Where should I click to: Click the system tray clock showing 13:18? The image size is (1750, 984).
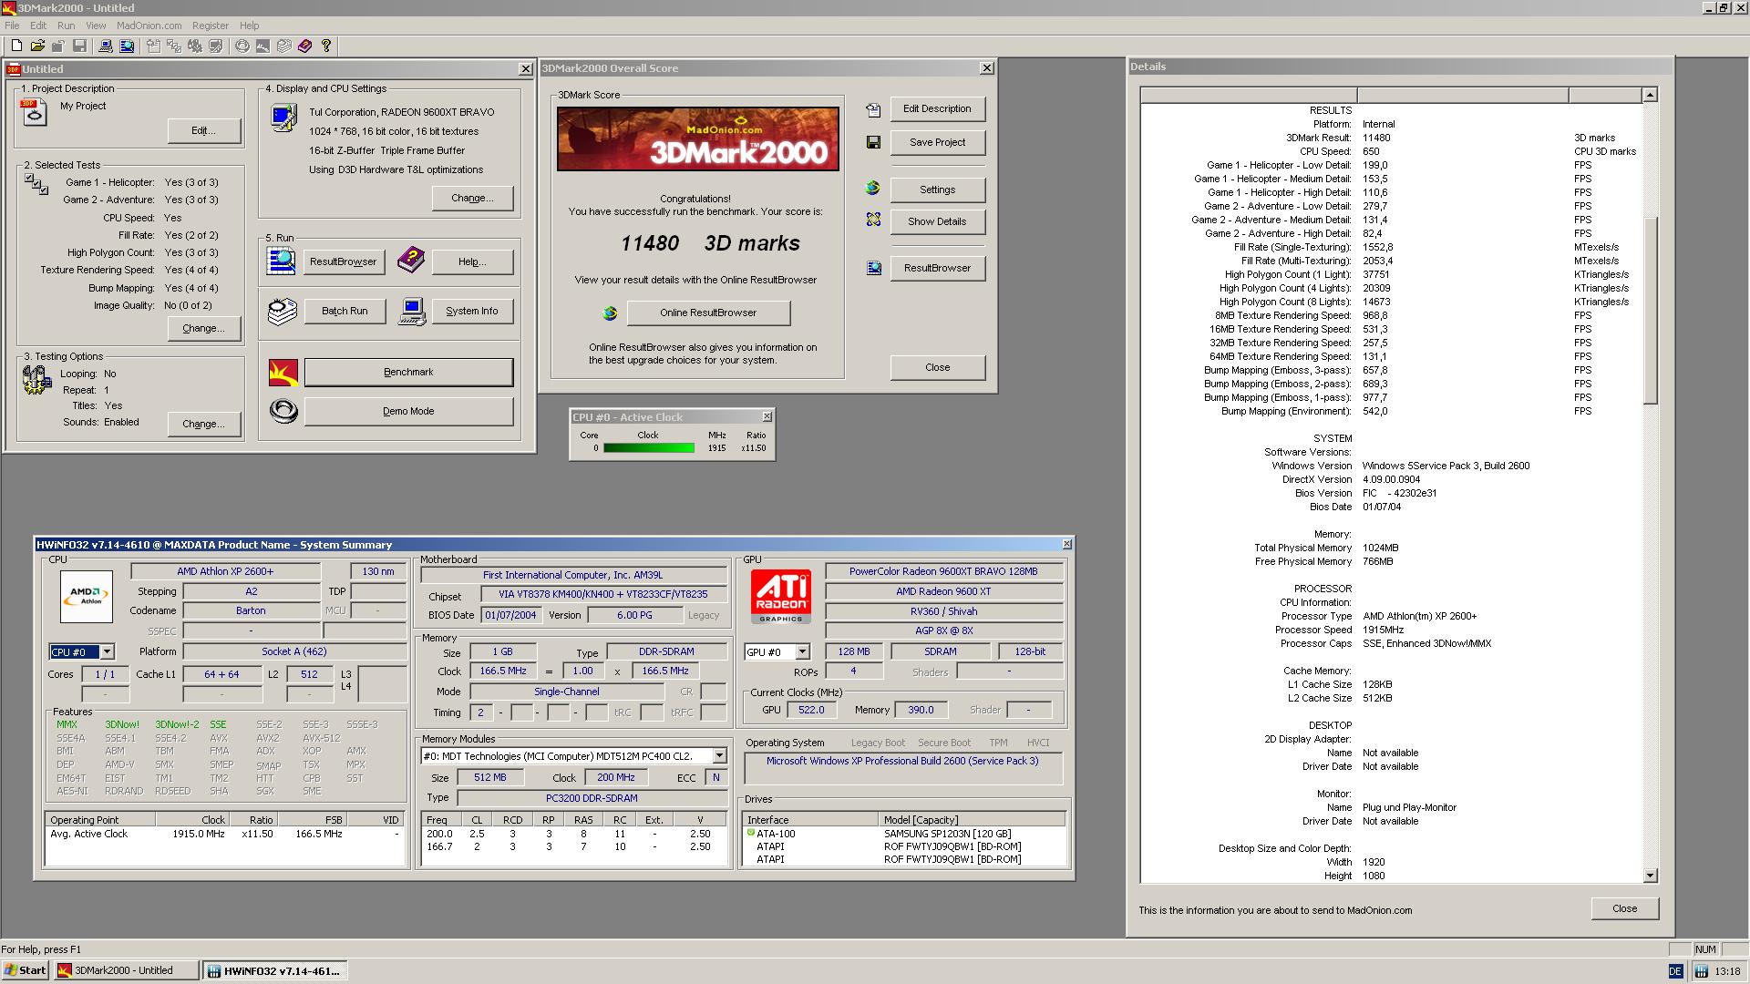click(x=1727, y=971)
